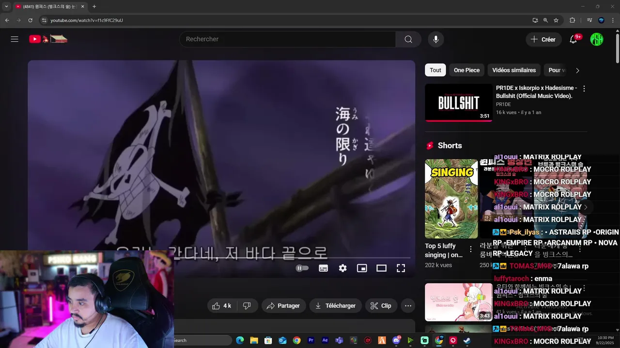This screenshot has width=620, height=348.
Task: Open the Chrome three-dot menu
Action: pyautogui.click(x=613, y=20)
